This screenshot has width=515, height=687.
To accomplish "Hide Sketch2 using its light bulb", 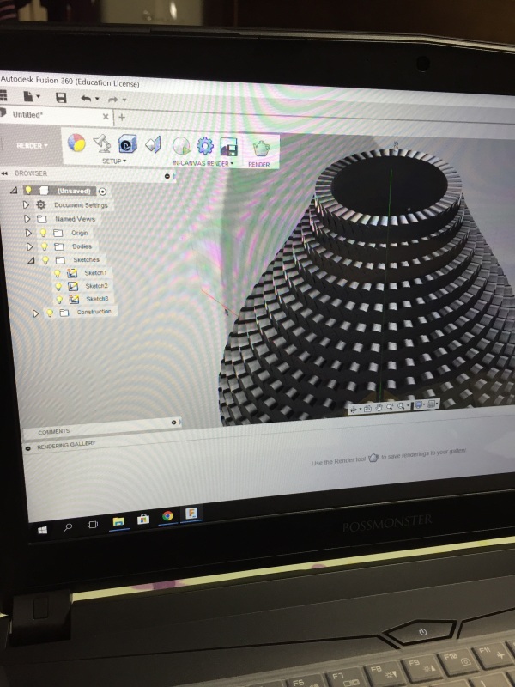I will tap(58, 287).
